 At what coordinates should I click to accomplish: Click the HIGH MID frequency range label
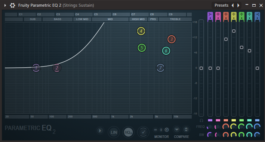pos(138,19)
